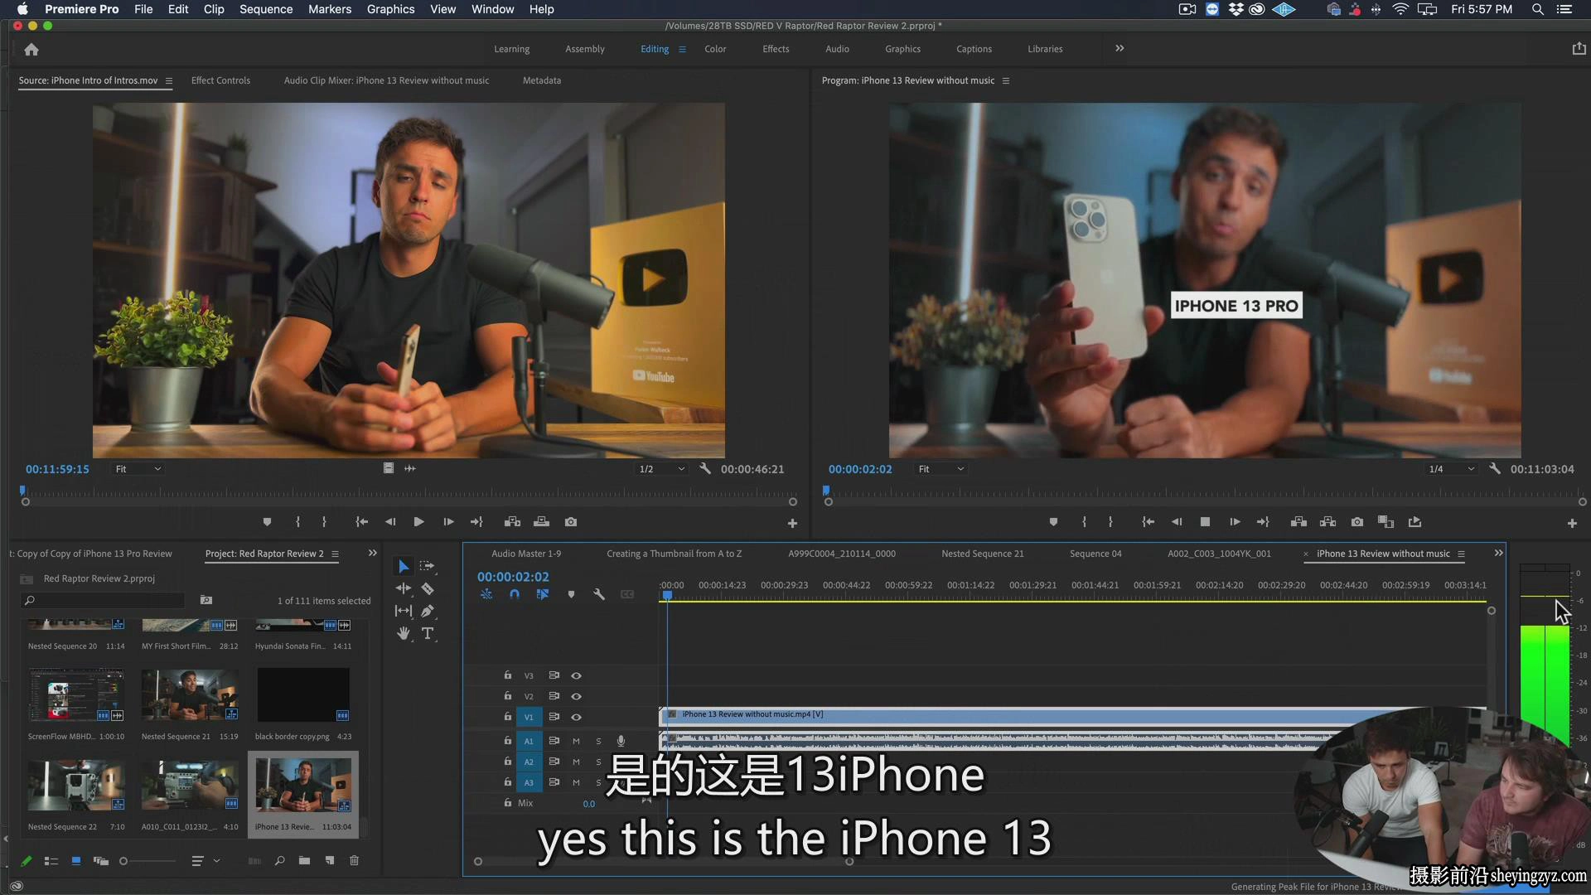Add marker in Program monitor
Screen dimensions: 1591x895
(x=1053, y=522)
